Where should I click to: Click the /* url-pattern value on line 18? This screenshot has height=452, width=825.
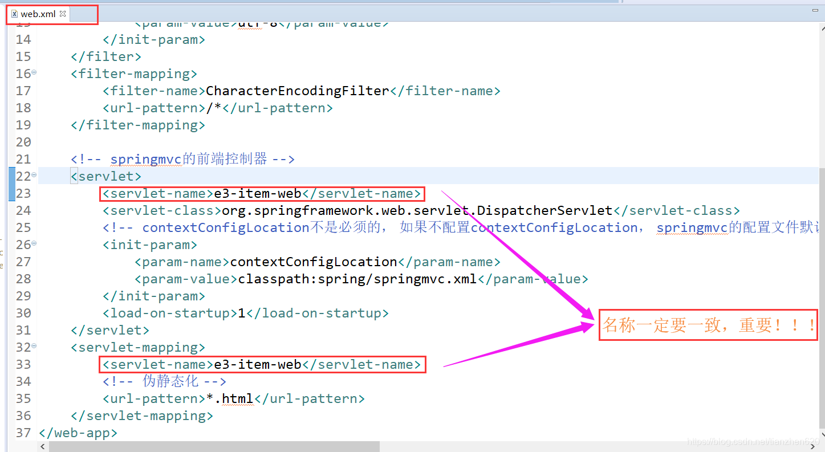tap(214, 108)
